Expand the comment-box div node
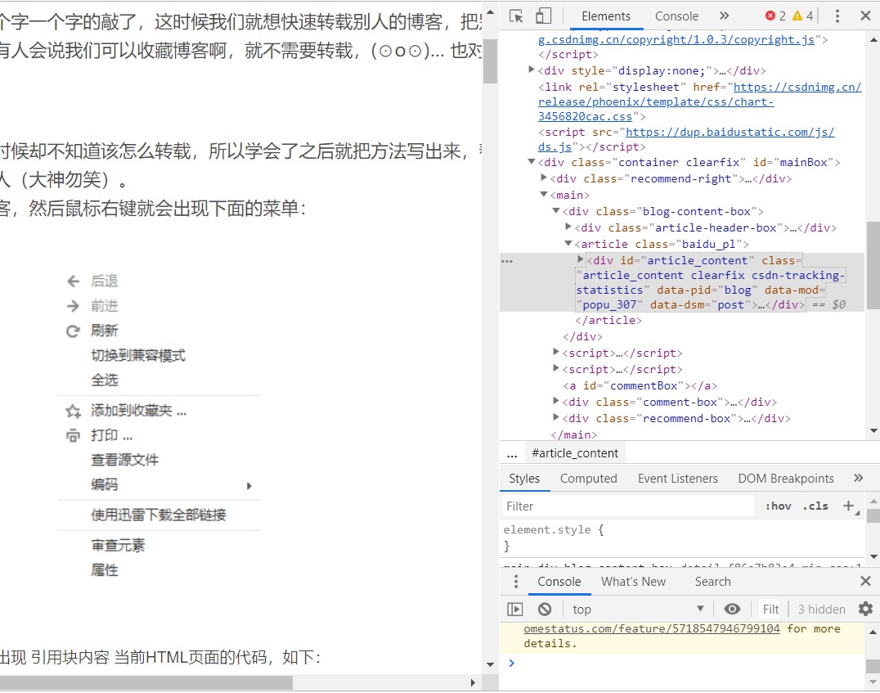Image resolution: width=880 pixels, height=693 pixels. pyautogui.click(x=555, y=401)
